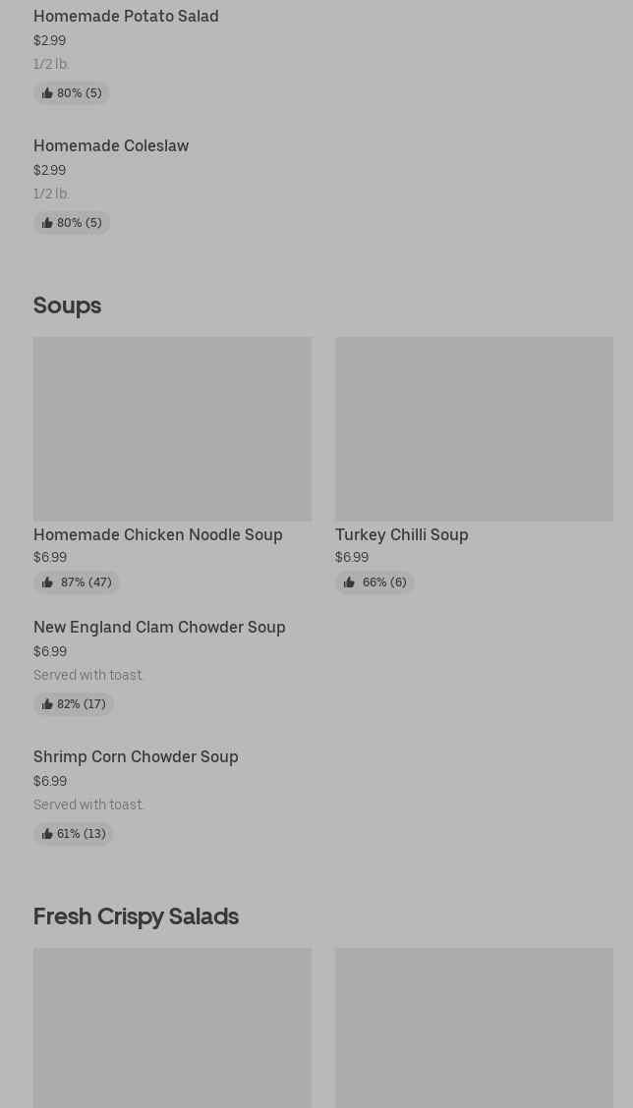Click thumbs-up icon under Chicken Noodle Soup
Viewport: 633px width, 1108px height.
(x=47, y=582)
